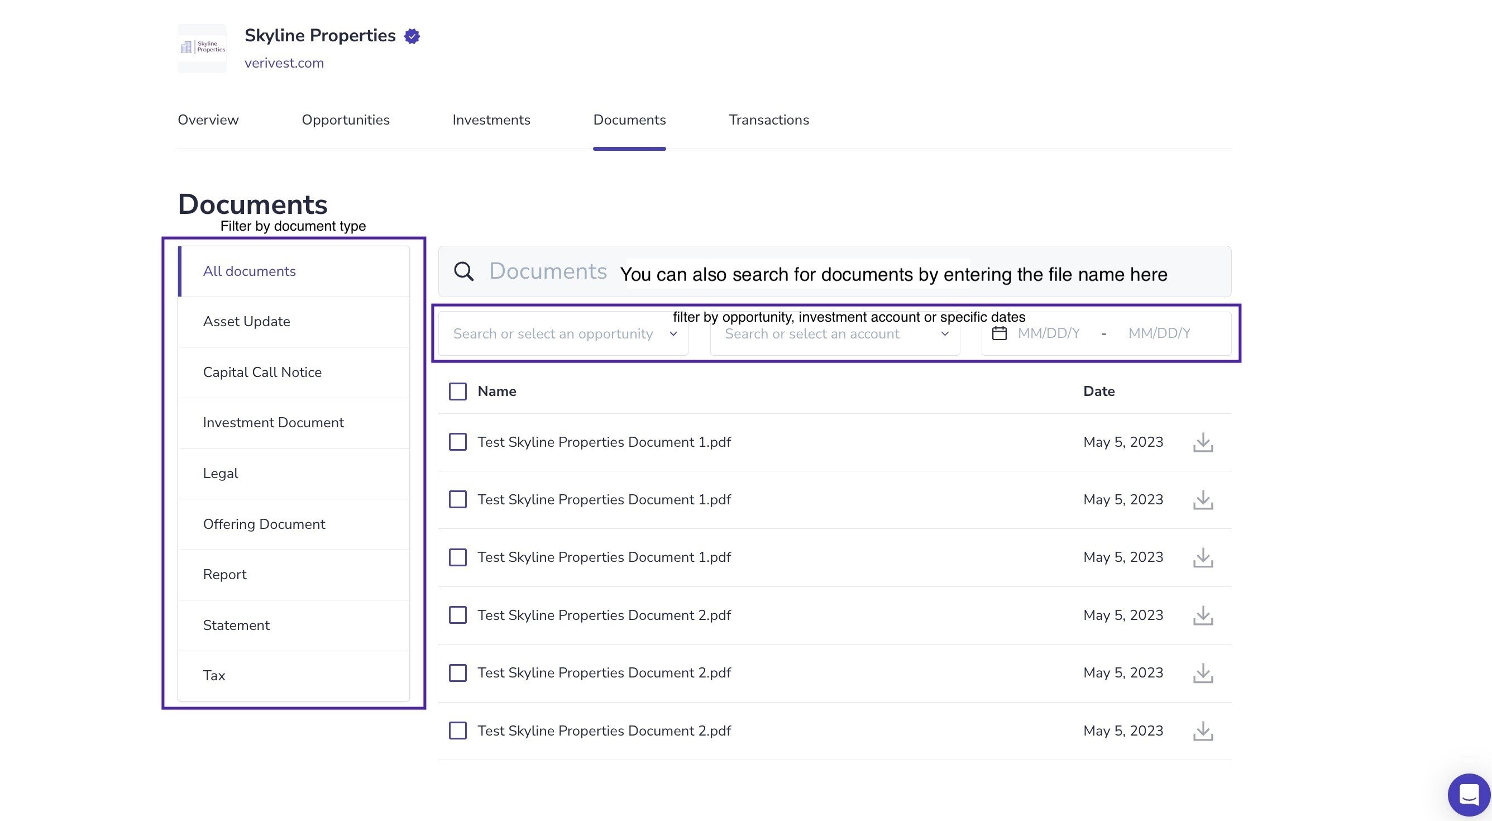Filter by Report document type
The image size is (1492, 821).
(294, 575)
